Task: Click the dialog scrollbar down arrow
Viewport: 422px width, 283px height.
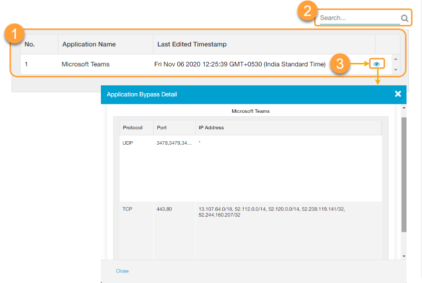Action: click(404, 256)
